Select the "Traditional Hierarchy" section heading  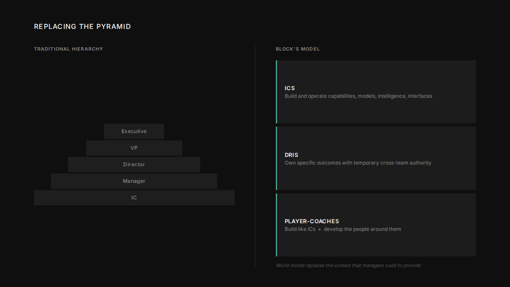tap(68, 49)
